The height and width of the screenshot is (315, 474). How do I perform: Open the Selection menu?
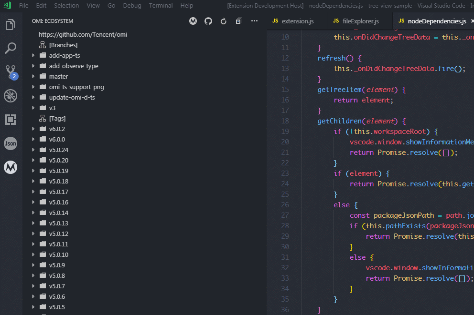pos(66,5)
